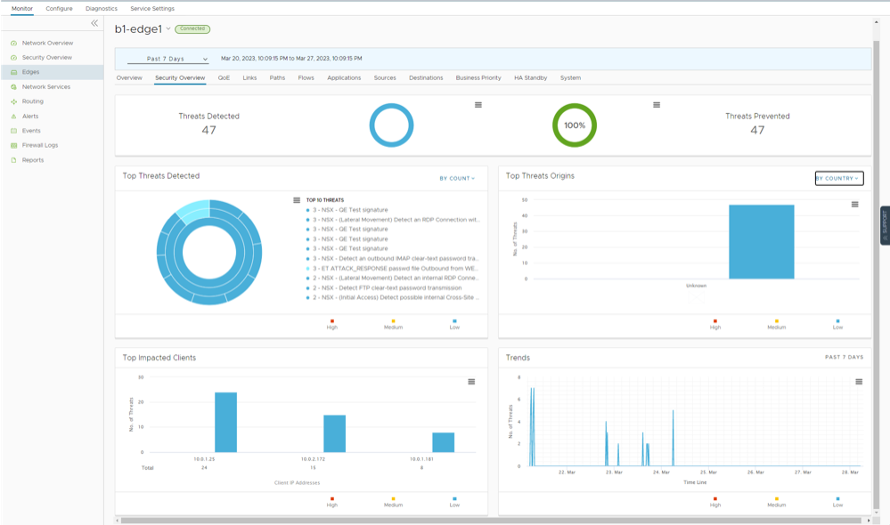The width and height of the screenshot is (890, 525).
Task: Collapse the left sidebar with double chevron
Action: coord(94,23)
